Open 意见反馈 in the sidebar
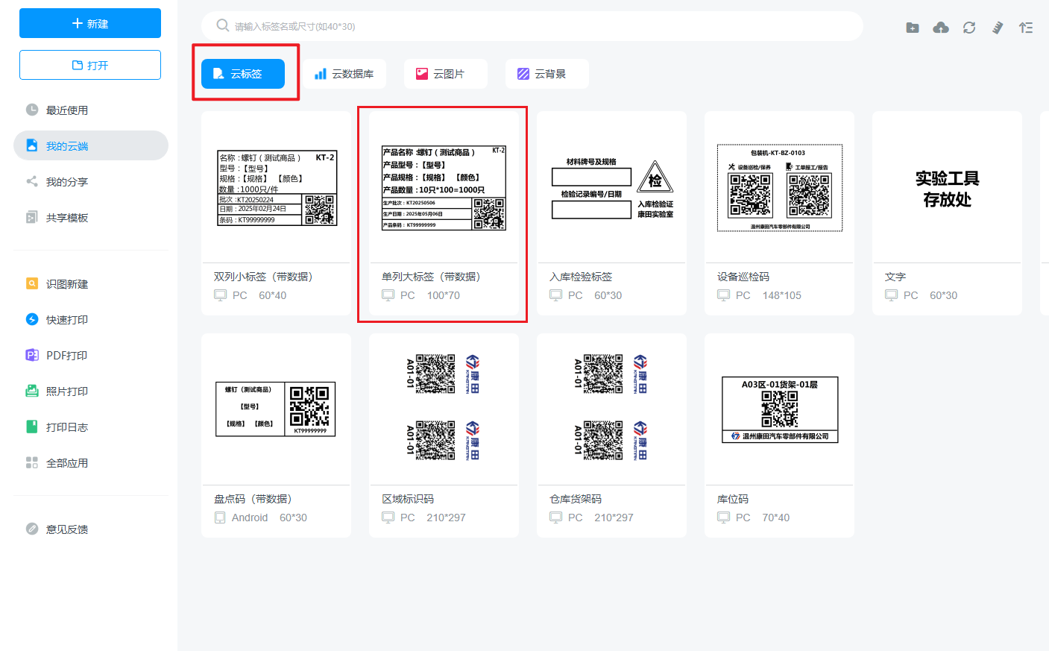Viewport: 1049px width, 651px height. [x=66, y=529]
